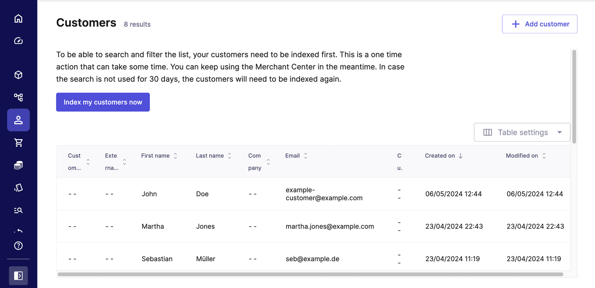Expand the sidebar navigation menu
The height and width of the screenshot is (288, 595).
(18, 276)
